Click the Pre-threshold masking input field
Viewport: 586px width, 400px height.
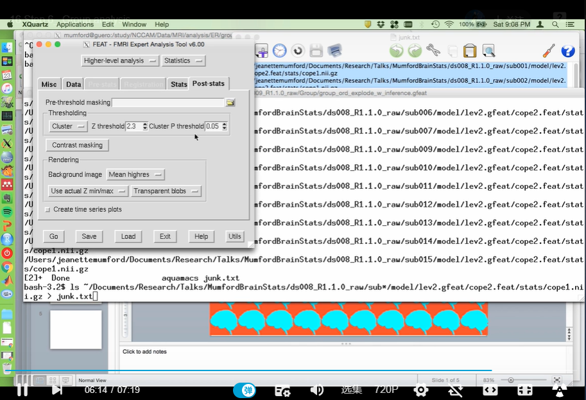click(x=168, y=103)
